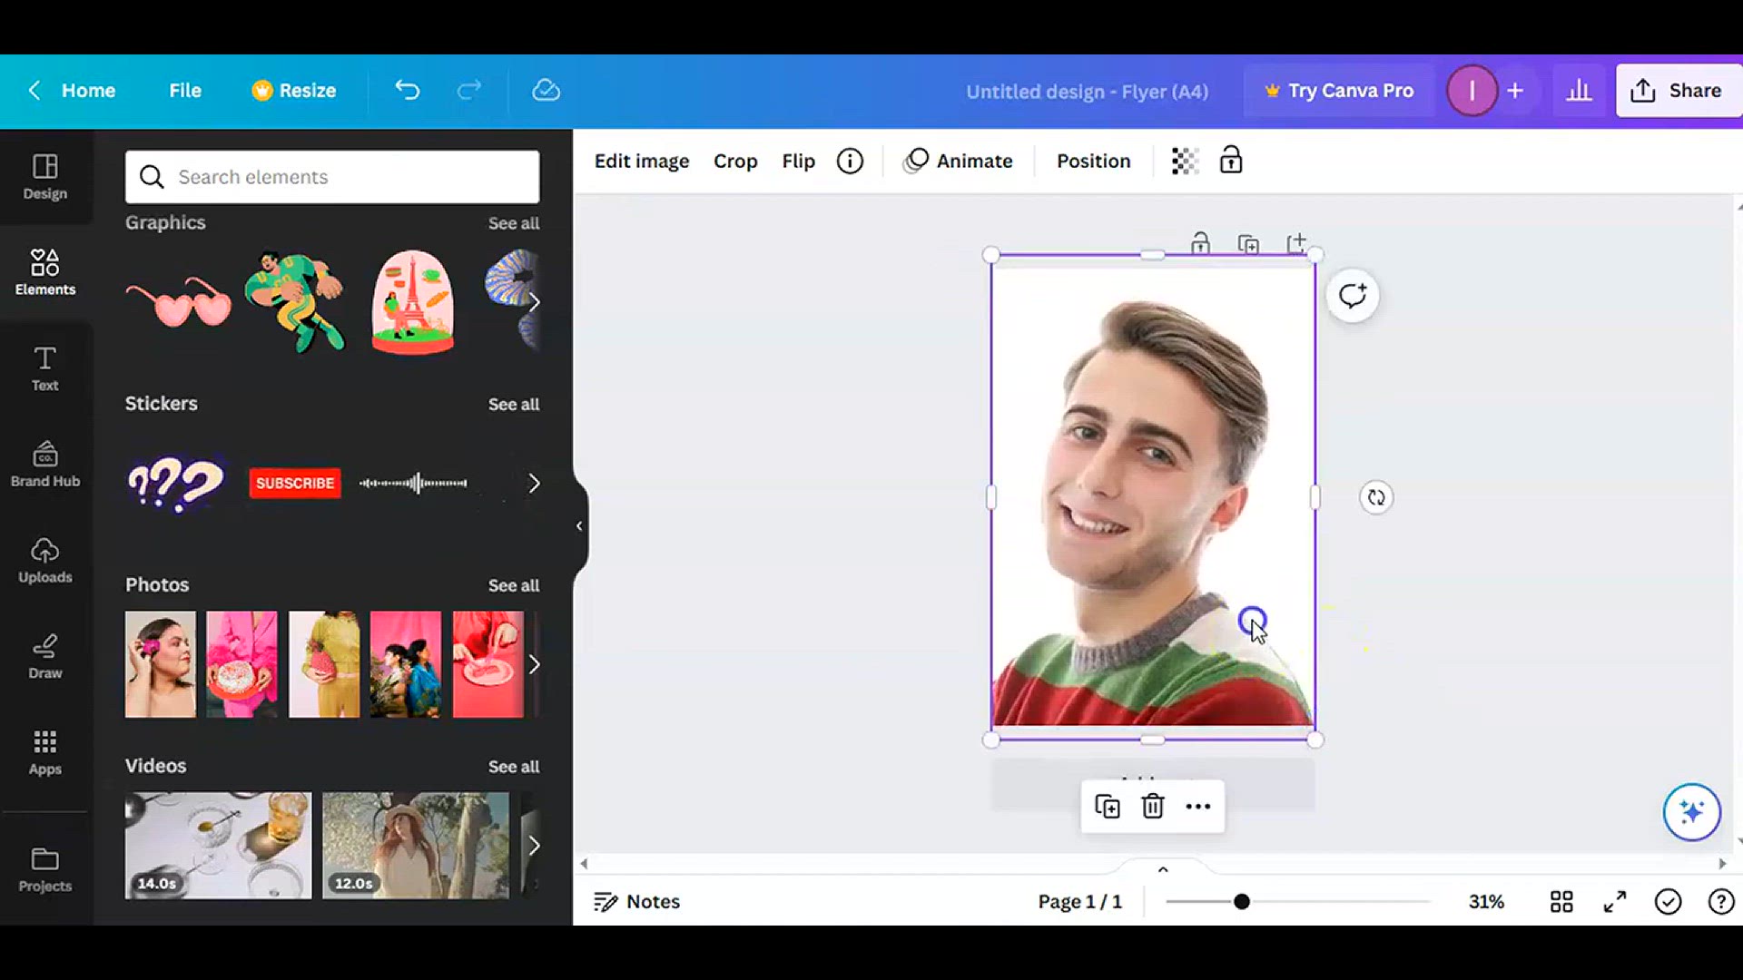Click the image info icon

850,162
